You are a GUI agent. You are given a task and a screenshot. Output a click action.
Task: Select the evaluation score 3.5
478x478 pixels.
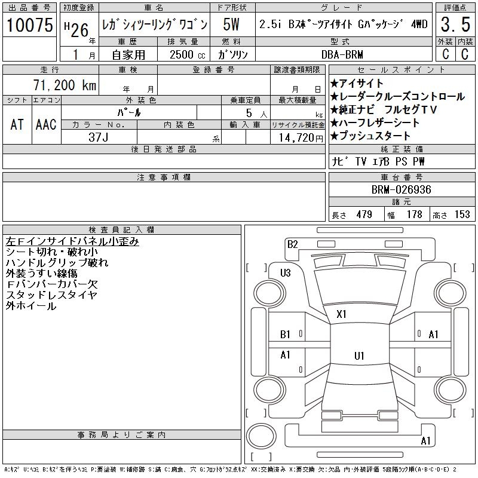tap(455, 26)
